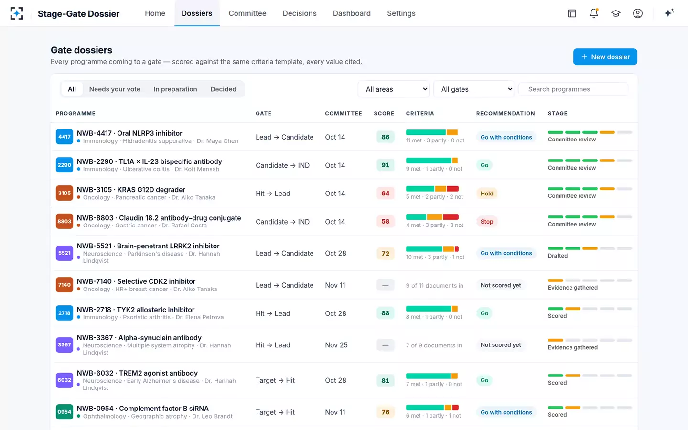
Task: Click the Stage-Gate Dossier logo icon
Action: pyautogui.click(x=17, y=13)
